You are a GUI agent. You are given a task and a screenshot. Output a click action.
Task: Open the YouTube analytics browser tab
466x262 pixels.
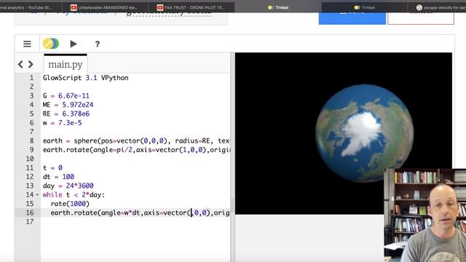(30, 7)
